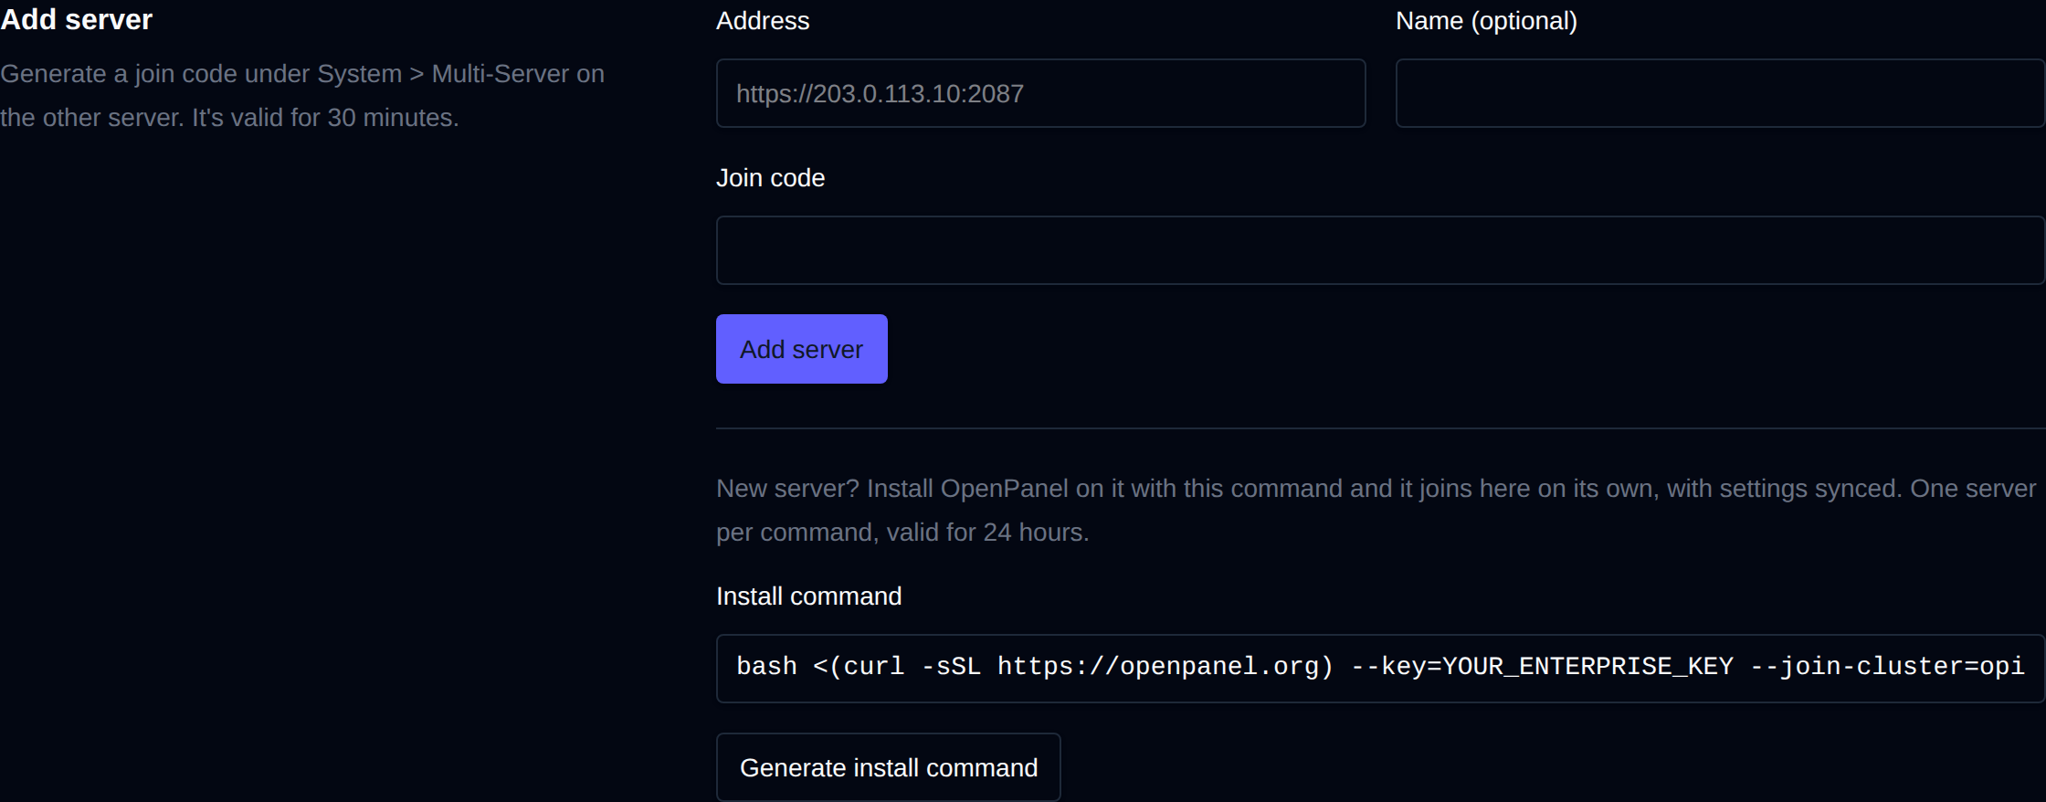Click the "Generate a join code" description text
This screenshot has height=802, width=2046.
pyautogui.click(x=302, y=96)
